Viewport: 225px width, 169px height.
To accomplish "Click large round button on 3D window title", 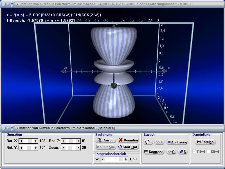I will point(4,4).
